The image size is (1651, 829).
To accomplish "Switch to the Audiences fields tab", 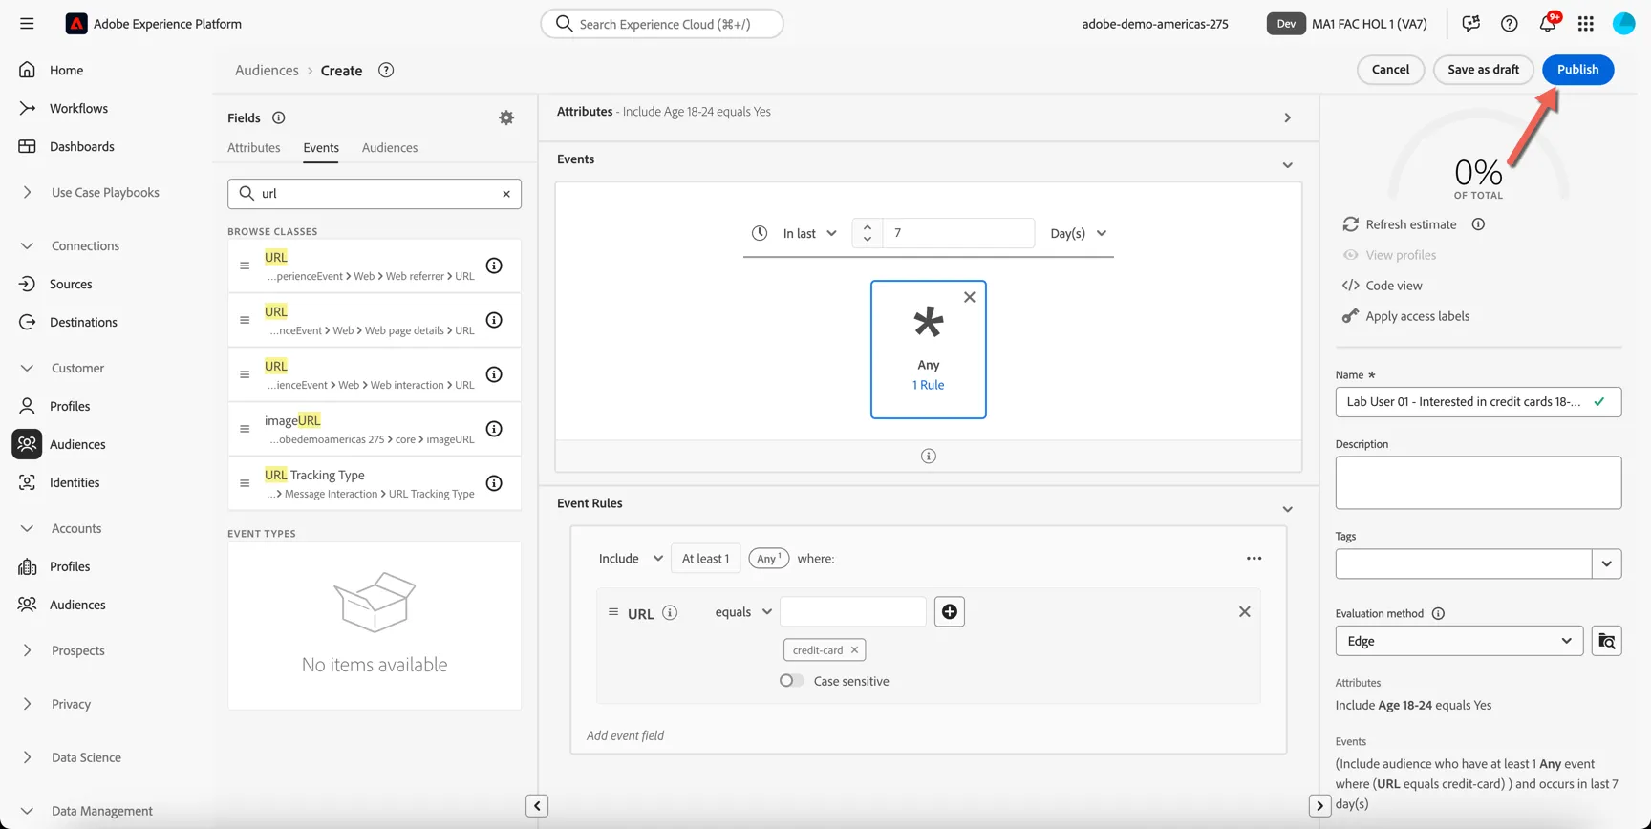I will [x=390, y=148].
